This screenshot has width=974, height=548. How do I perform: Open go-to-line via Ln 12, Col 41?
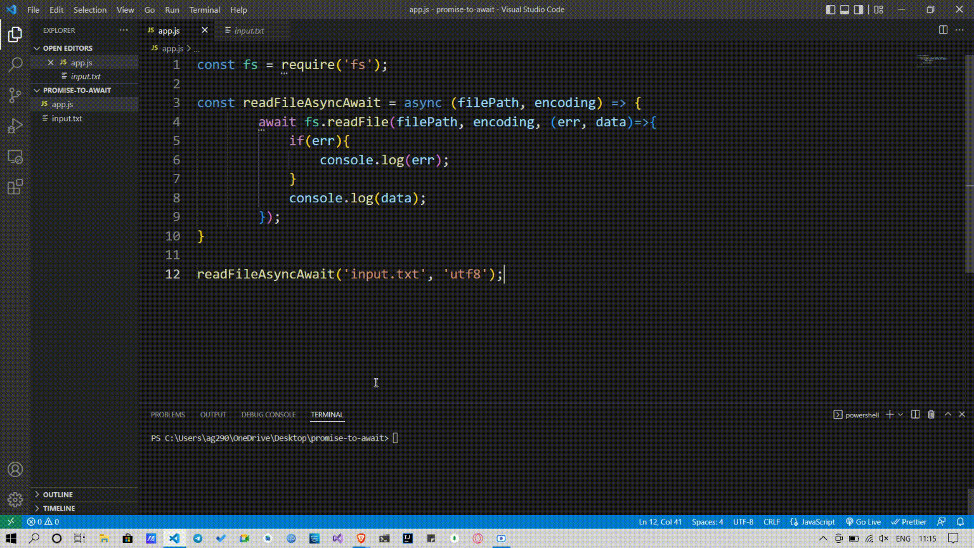pyautogui.click(x=660, y=521)
